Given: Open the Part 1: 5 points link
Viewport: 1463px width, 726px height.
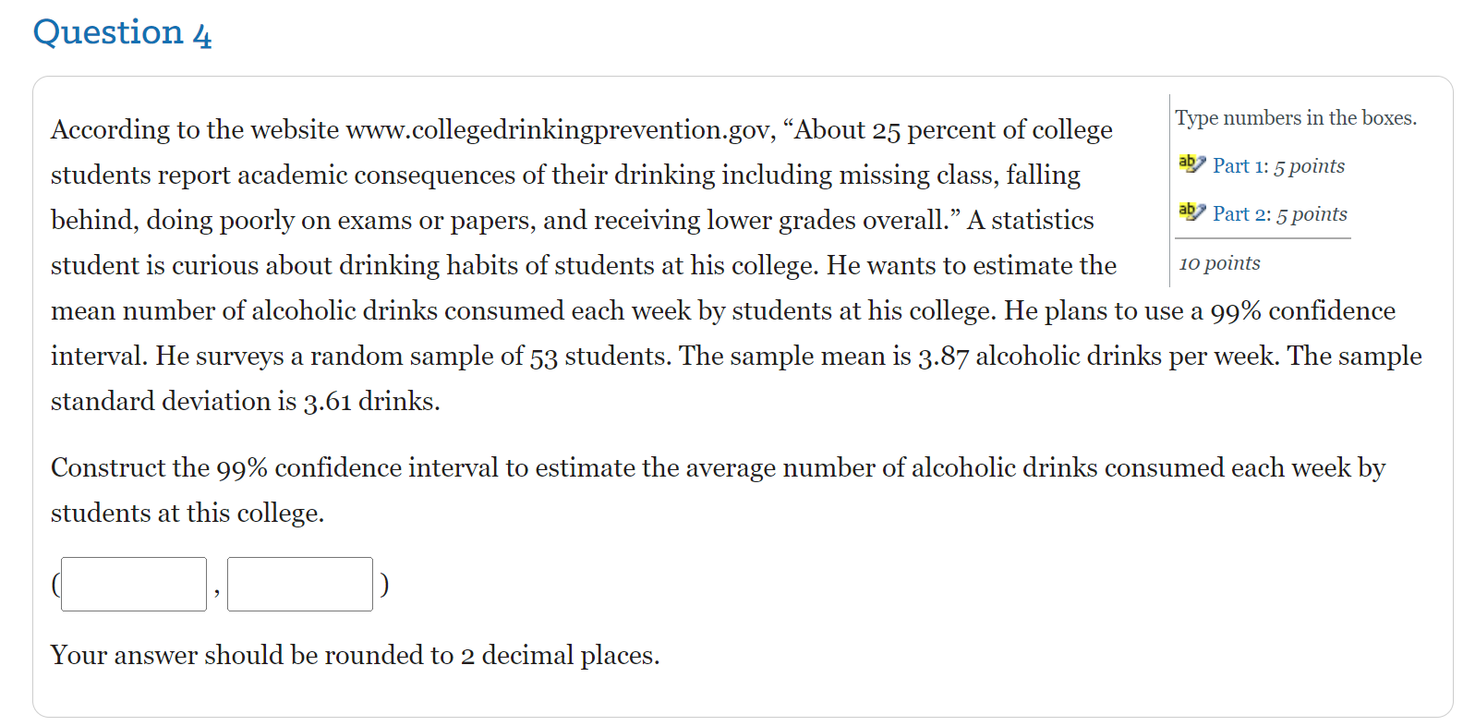Looking at the screenshot, I should click(x=1278, y=166).
